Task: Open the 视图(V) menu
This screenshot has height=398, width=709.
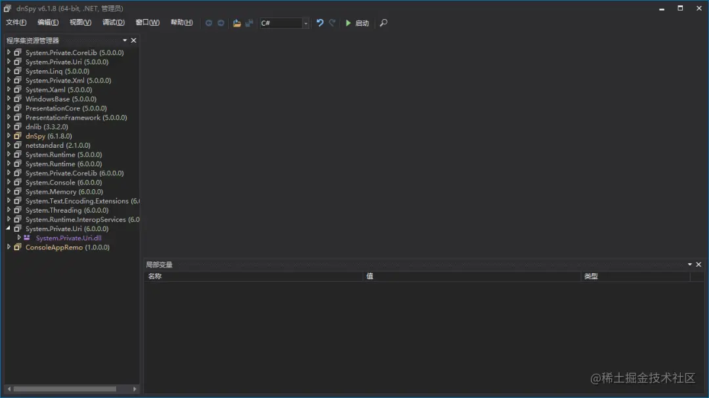Action: [x=81, y=22]
